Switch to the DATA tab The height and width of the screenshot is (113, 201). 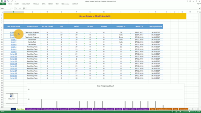(44, 4)
